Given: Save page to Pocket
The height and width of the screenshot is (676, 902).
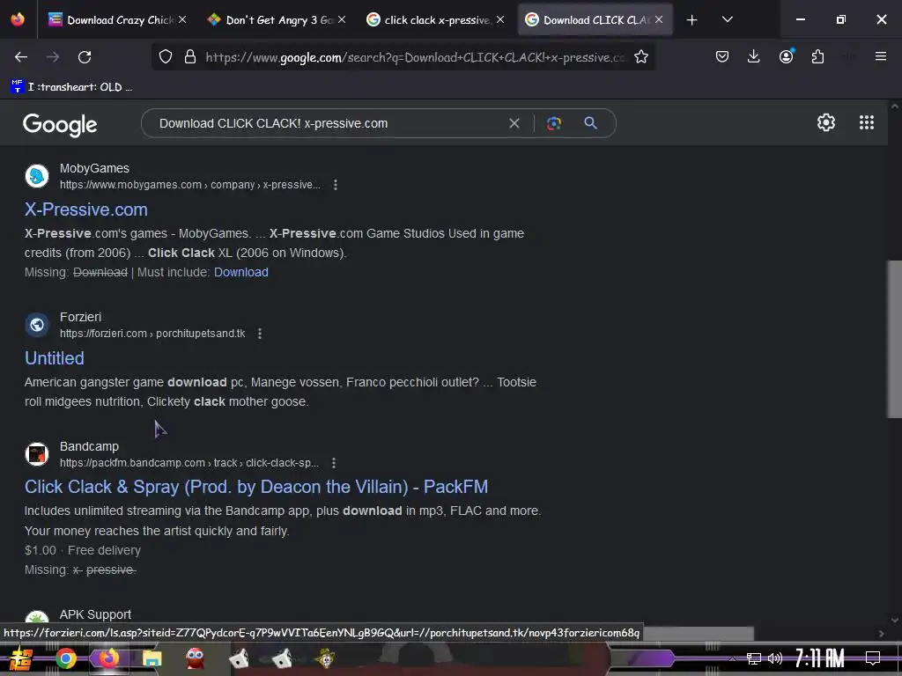Looking at the screenshot, I should pyautogui.click(x=722, y=57).
